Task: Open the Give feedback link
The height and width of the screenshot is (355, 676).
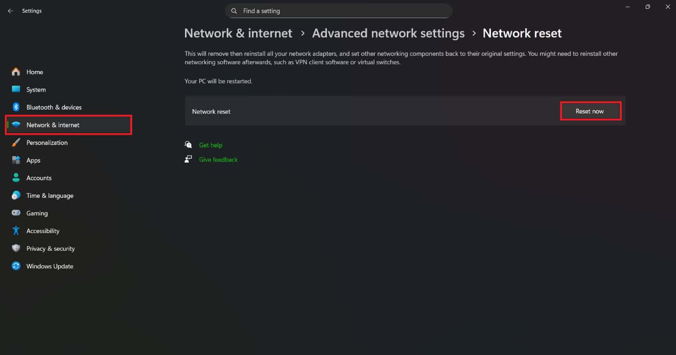Action: pyautogui.click(x=218, y=160)
